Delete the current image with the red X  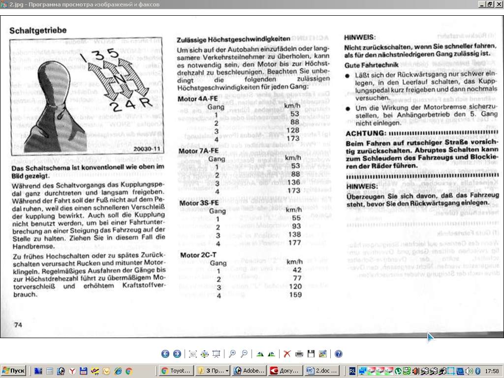pyautogui.click(x=287, y=354)
